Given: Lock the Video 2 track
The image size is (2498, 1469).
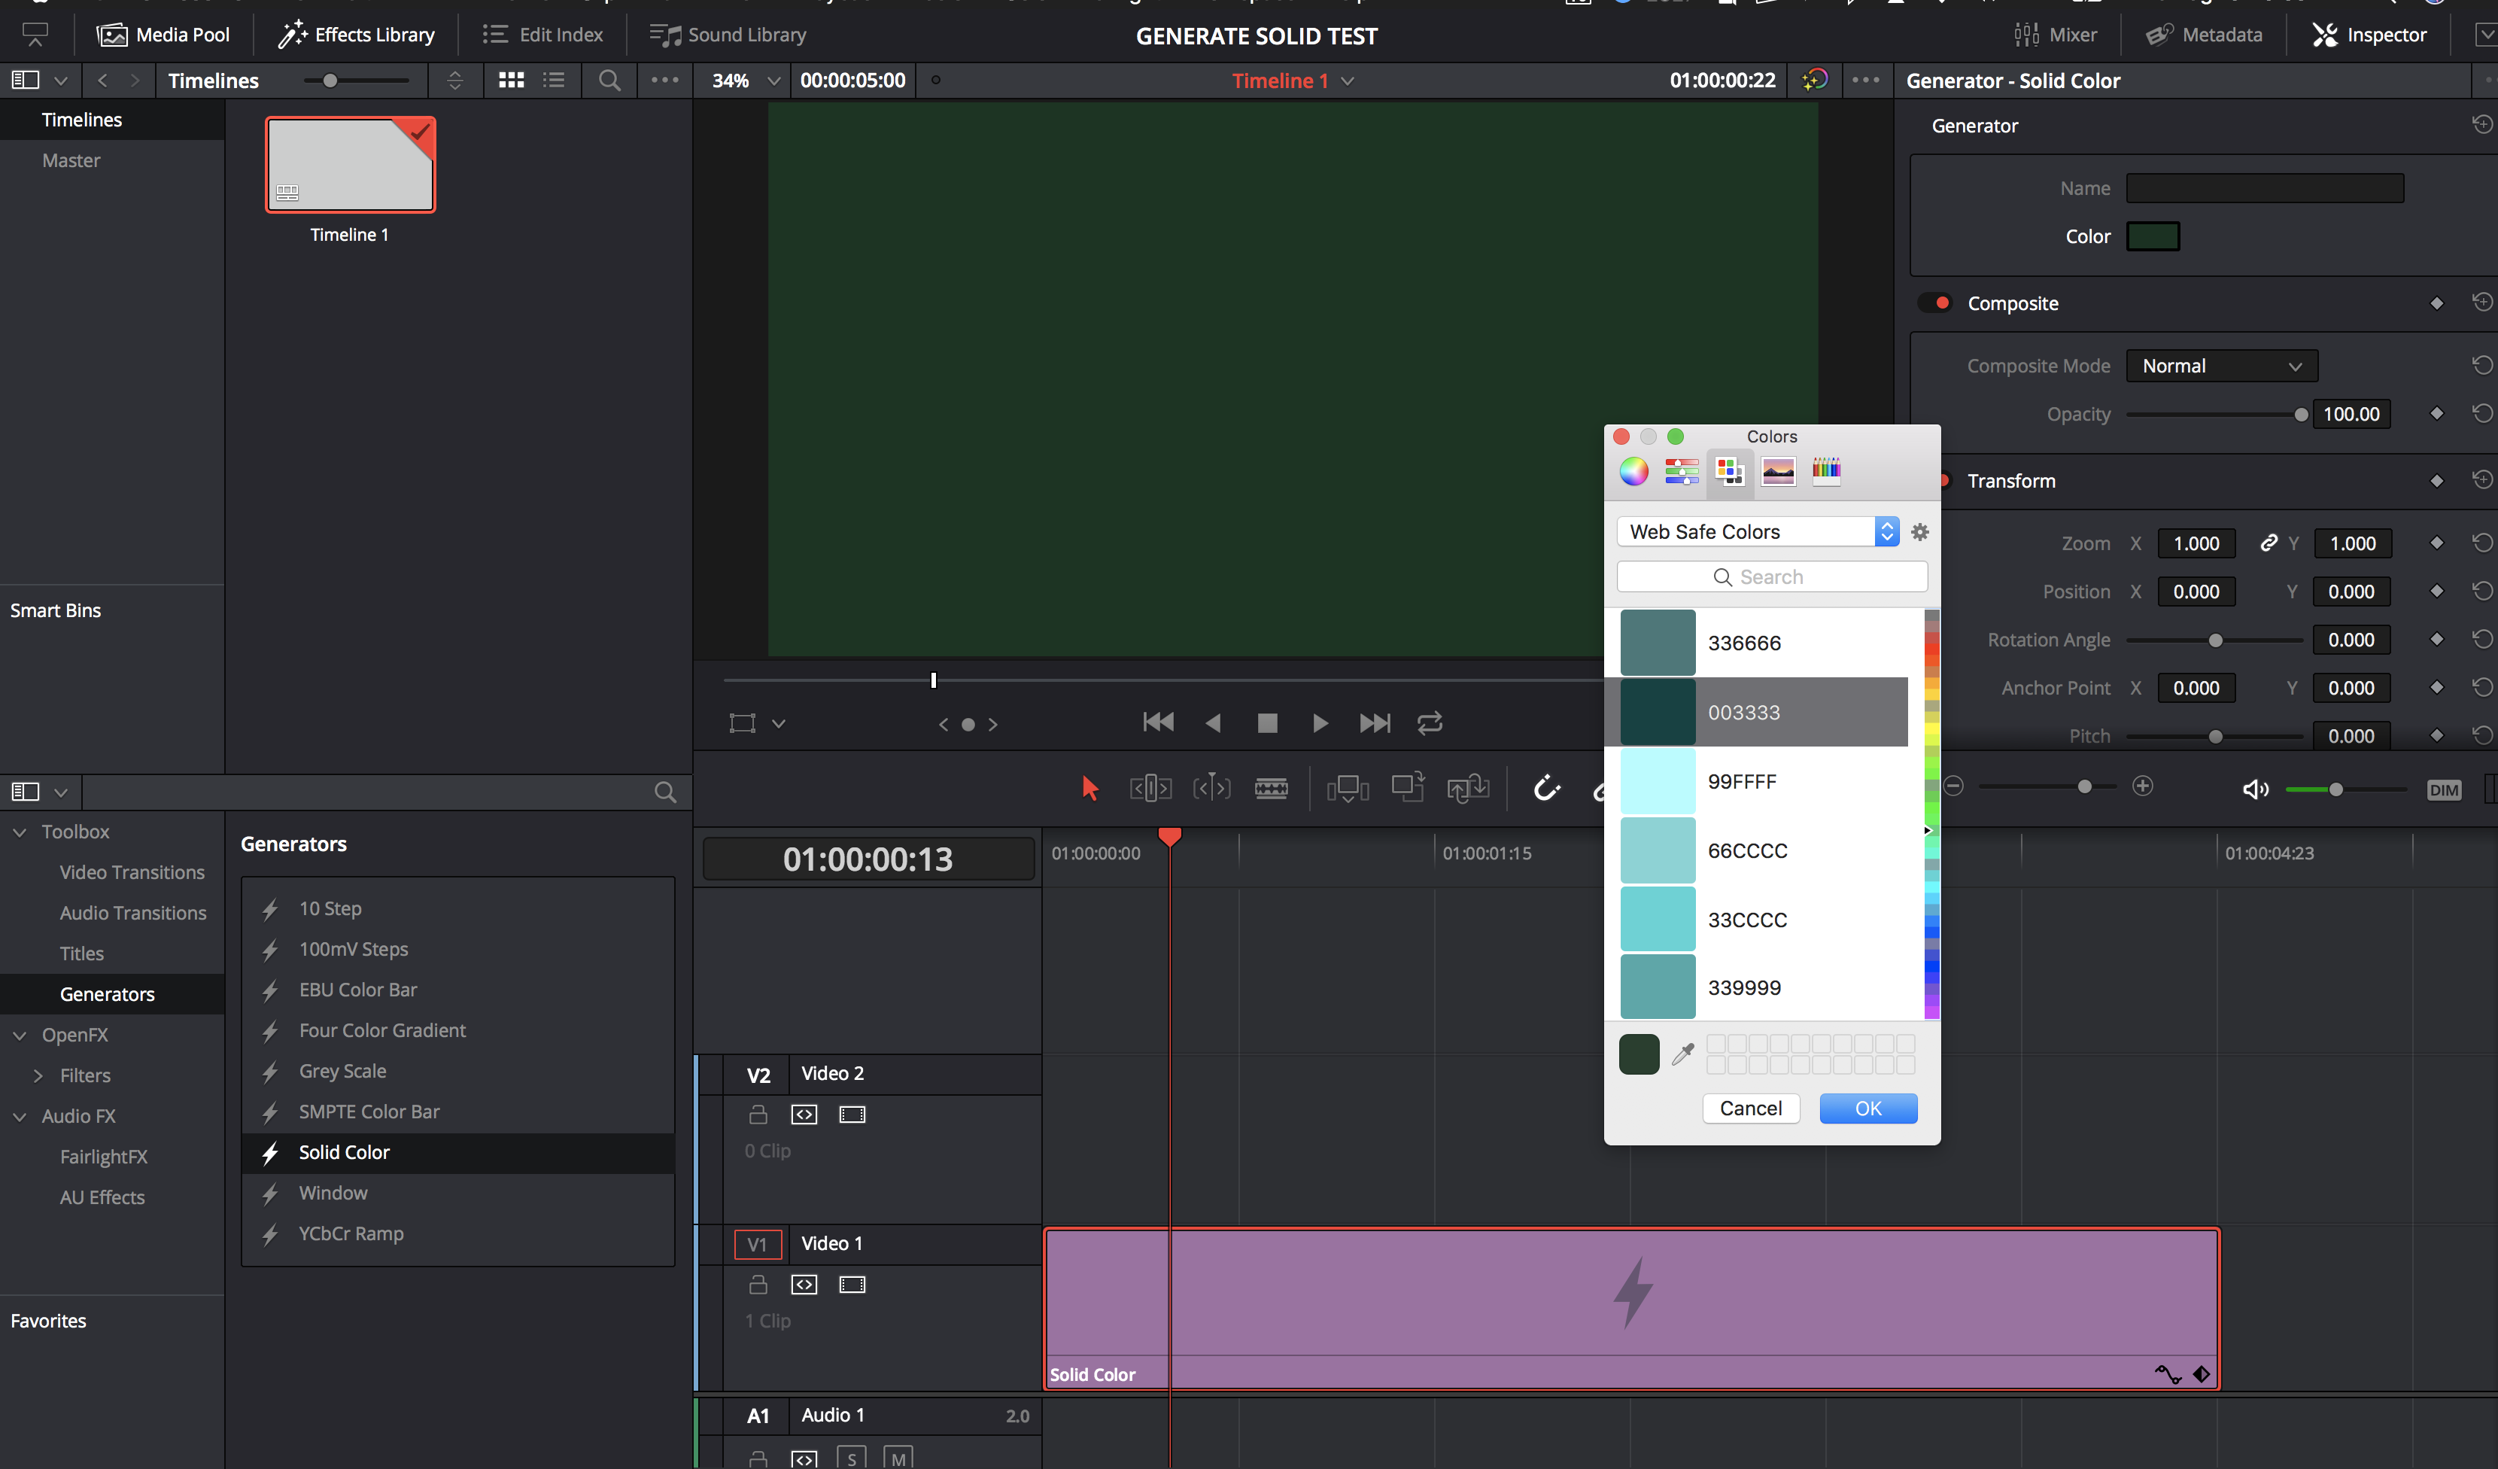Looking at the screenshot, I should [x=758, y=1114].
